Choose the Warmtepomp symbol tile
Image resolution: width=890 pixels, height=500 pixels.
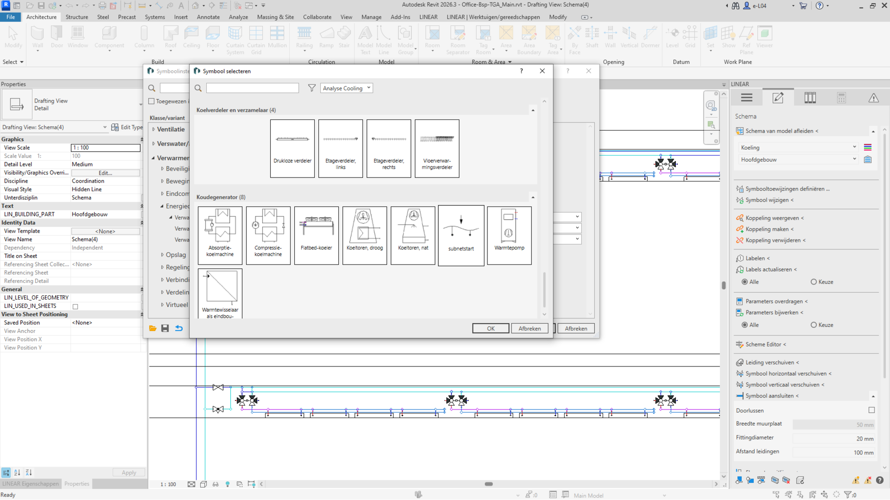tap(509, 235)
